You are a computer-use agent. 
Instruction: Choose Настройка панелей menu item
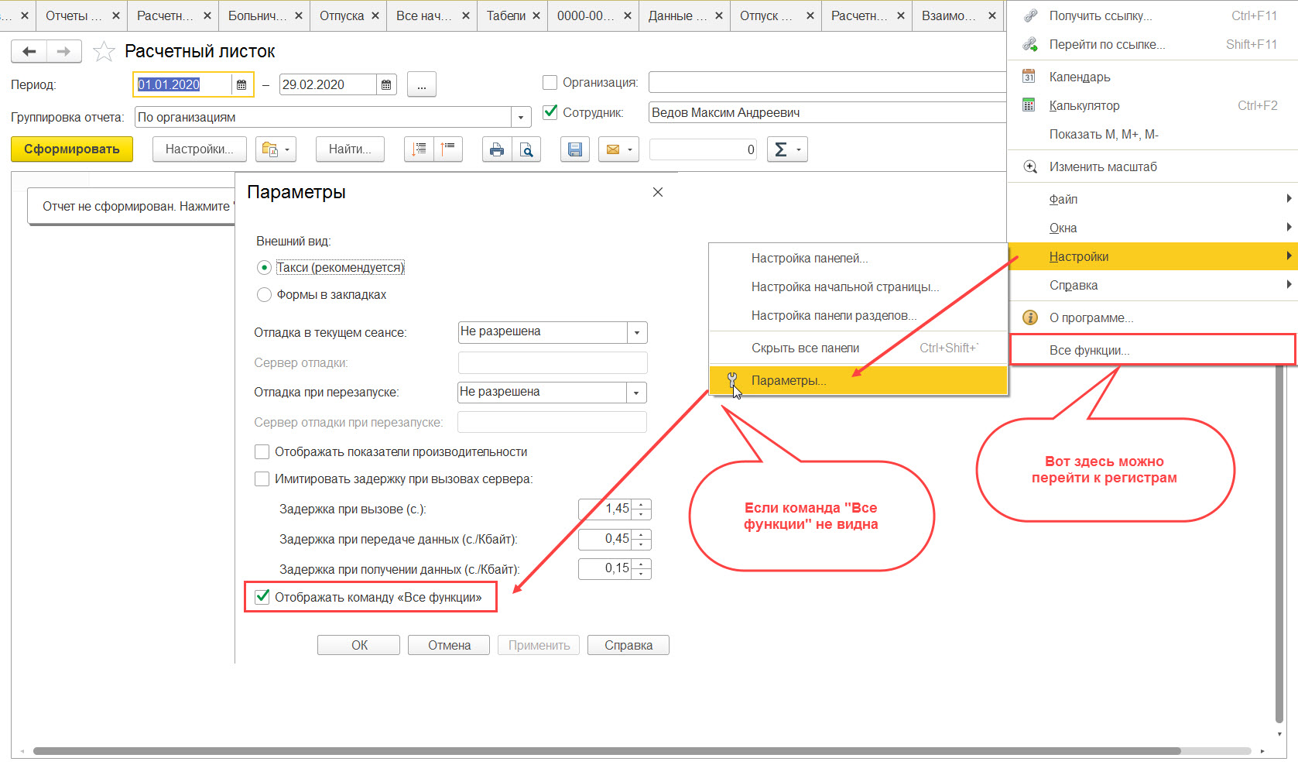[858, 258]
